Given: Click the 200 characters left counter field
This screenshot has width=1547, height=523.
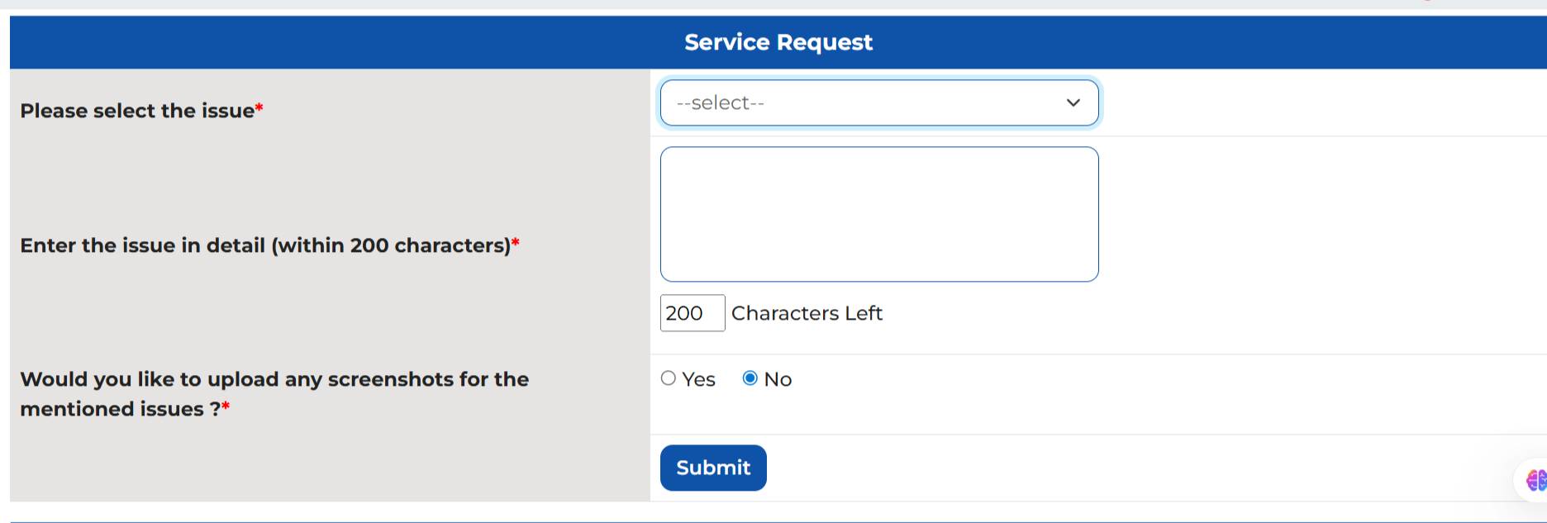Looking at the screenshot, I should (x=692, y=312).
